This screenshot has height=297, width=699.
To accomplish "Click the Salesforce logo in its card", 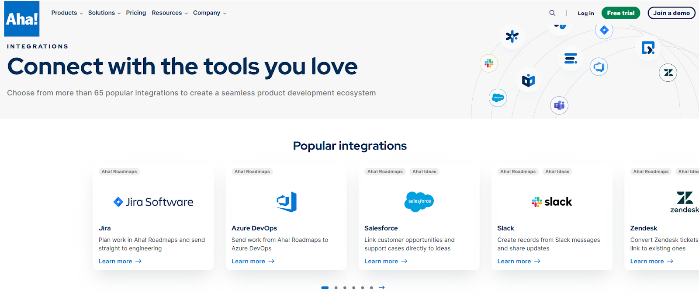I will click(x=419, y=202).
